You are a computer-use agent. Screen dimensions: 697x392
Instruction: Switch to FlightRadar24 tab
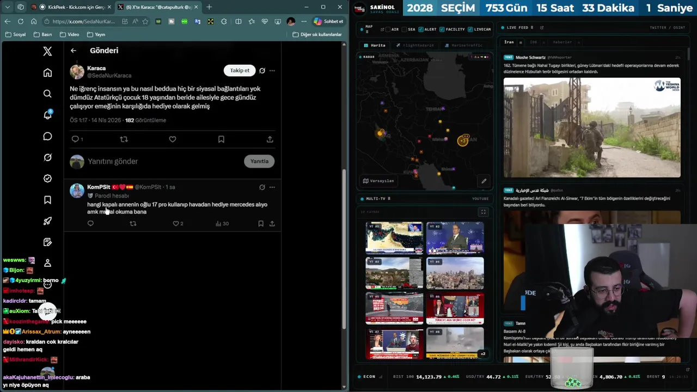pos(415,45)
